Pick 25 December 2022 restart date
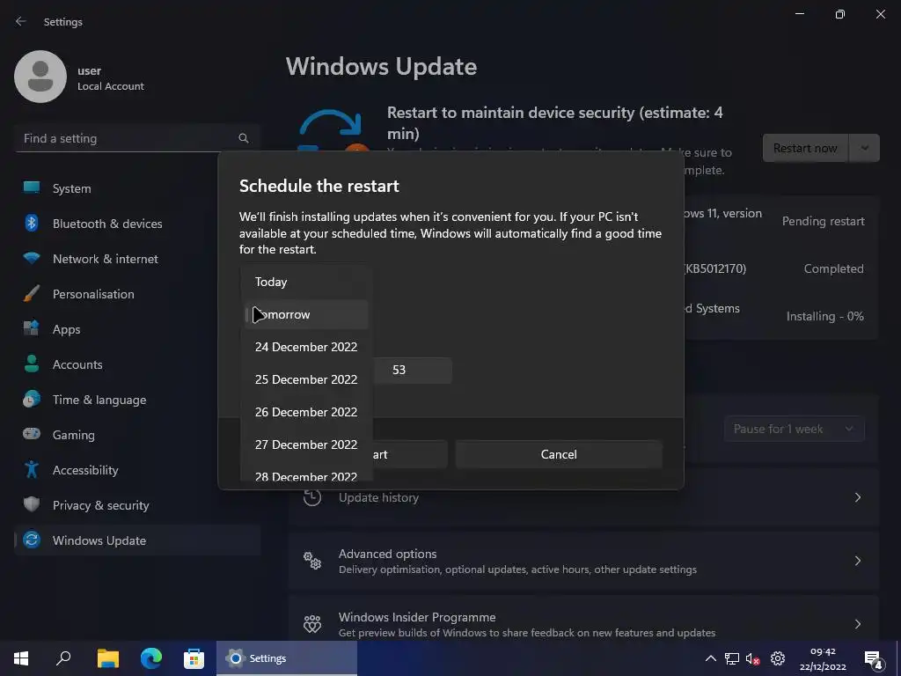 click(306, 379)
